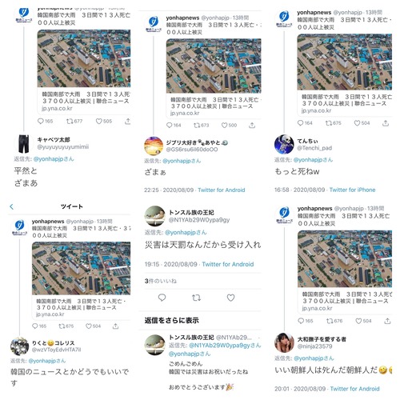Click Twitter for Android link at 22:25 tweet
This screenshot has height=400, width=400.
coord(222,190)
